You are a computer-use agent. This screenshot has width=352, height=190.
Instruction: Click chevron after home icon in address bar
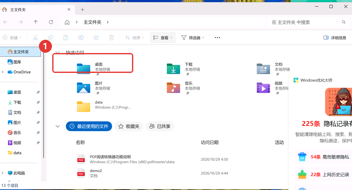(x=77, y=22)
